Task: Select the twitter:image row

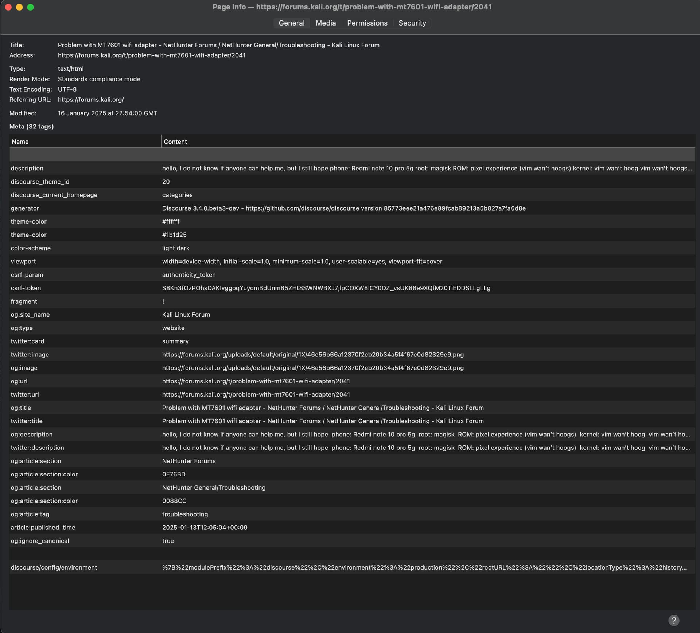Action: click(352, 355)
